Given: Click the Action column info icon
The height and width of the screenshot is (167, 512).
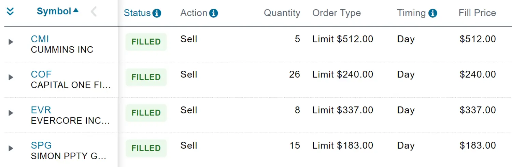Looking at the screenshot, I should click(214, 13).
